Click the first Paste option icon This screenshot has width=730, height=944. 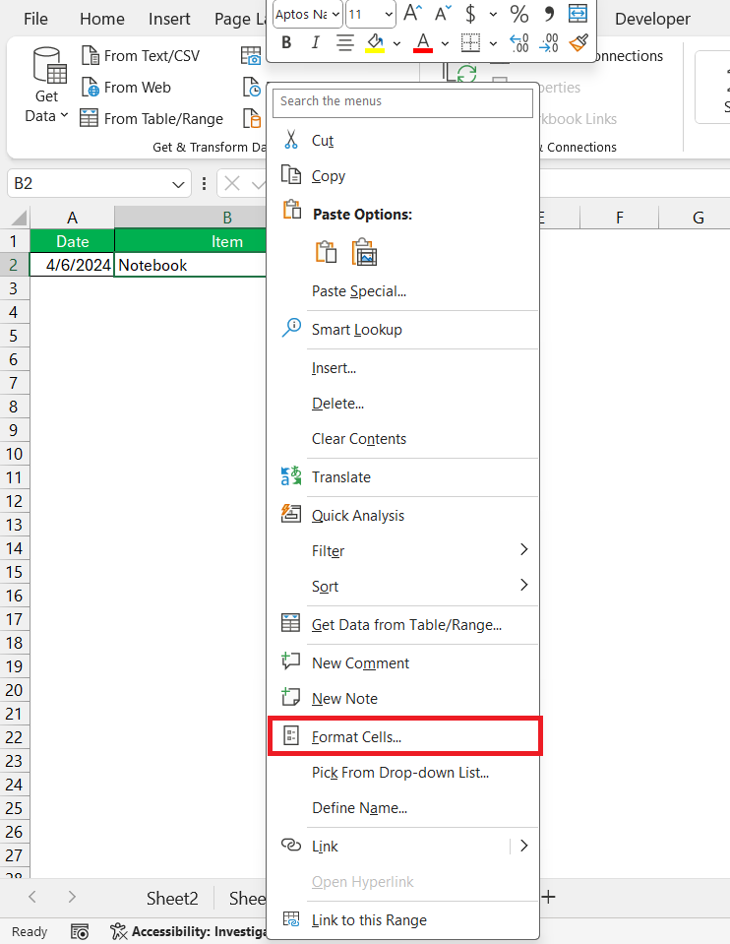coord(327,252)
